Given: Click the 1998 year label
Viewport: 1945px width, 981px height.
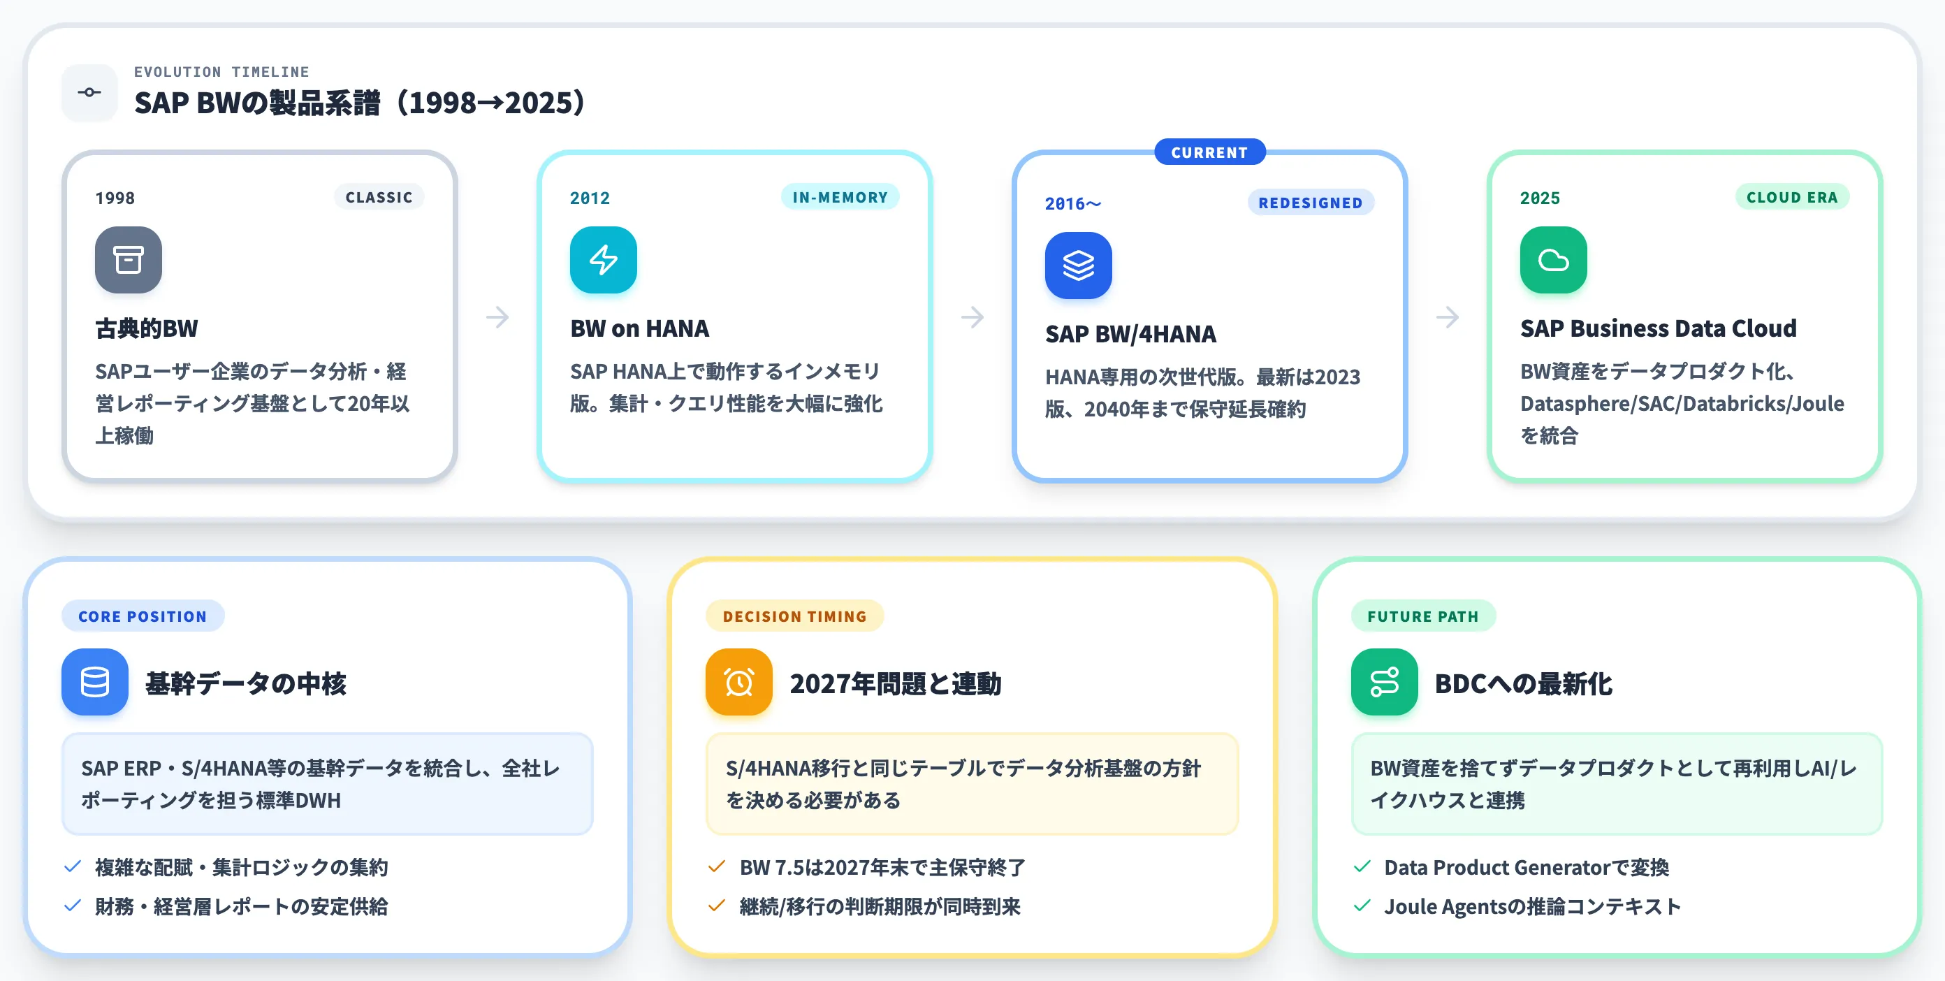Looking at the screenshot, I should pos(115,198).
